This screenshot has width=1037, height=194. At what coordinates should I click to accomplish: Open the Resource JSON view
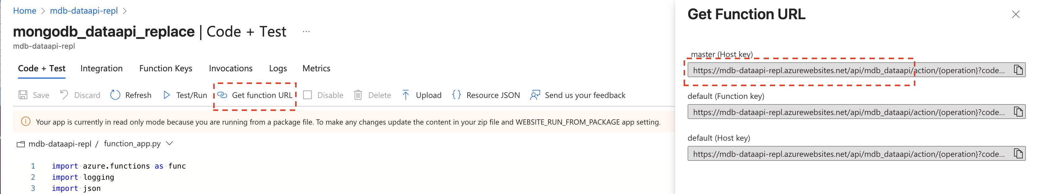coord(457,95)
